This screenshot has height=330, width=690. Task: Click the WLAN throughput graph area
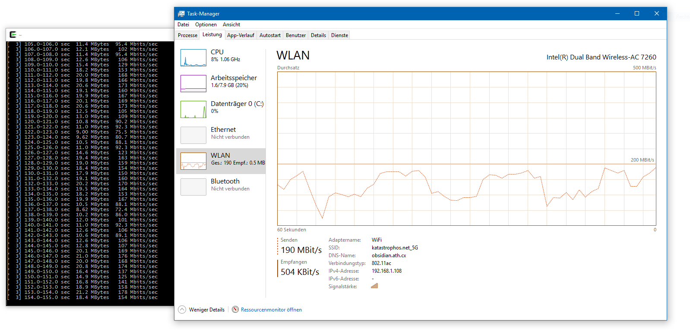pos(467,149)
